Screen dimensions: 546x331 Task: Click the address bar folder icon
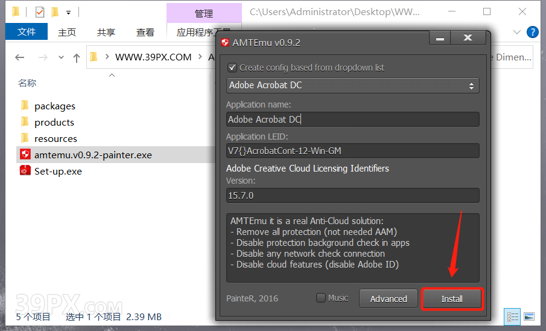94,57
